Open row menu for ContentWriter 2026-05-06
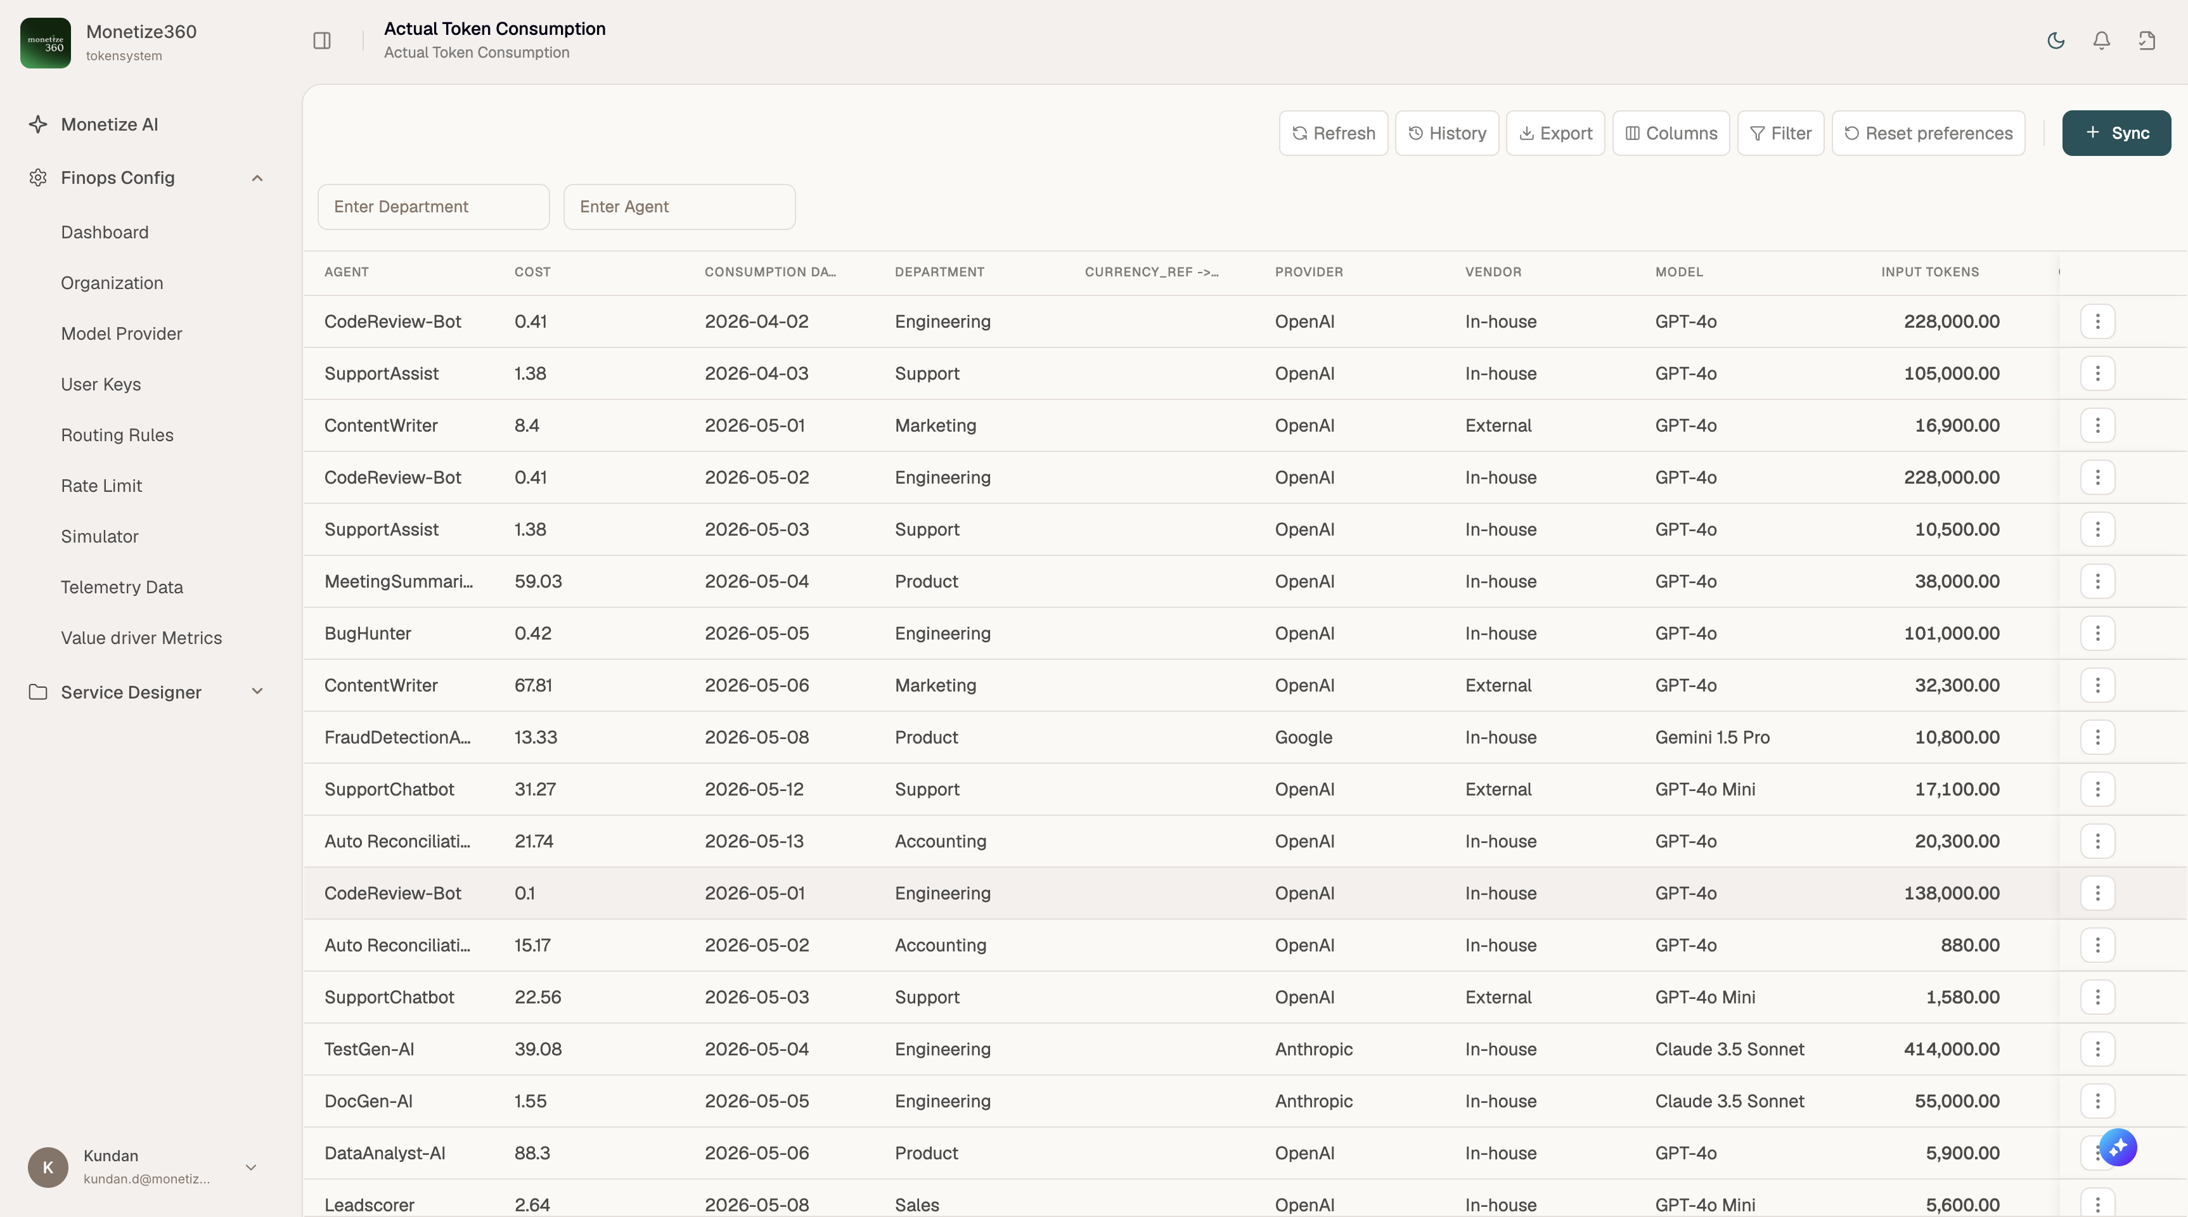Screen dimensions: 2188x1217 coord(2097,685)
